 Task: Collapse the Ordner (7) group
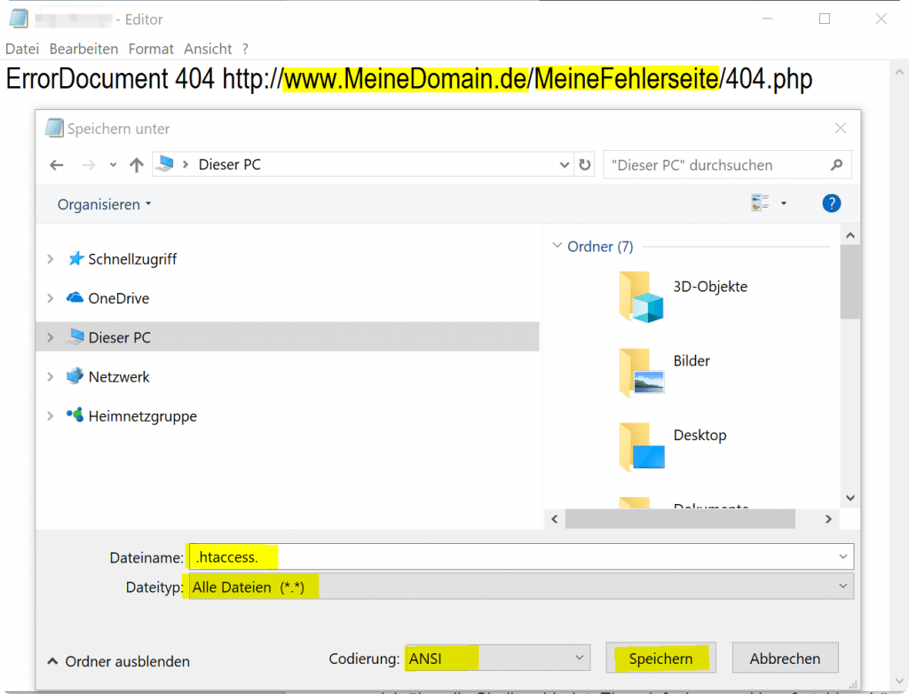tap(557, 246)
